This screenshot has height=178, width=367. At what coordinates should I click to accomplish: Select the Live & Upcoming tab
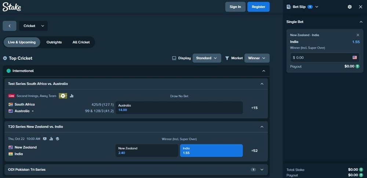[22, 42]
